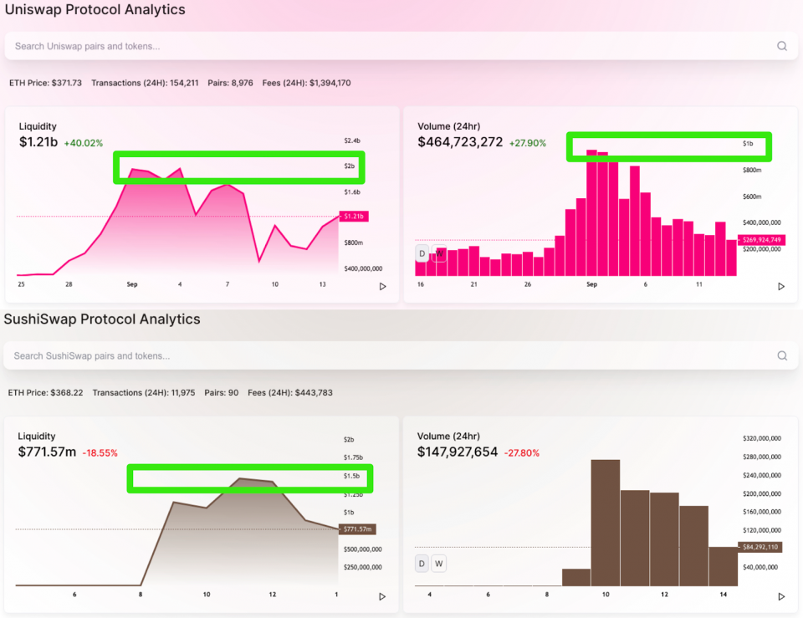
Task: Select the Transactions (24H): 154,211 stat
Action: pyautogui.click(x=145, y=83)
